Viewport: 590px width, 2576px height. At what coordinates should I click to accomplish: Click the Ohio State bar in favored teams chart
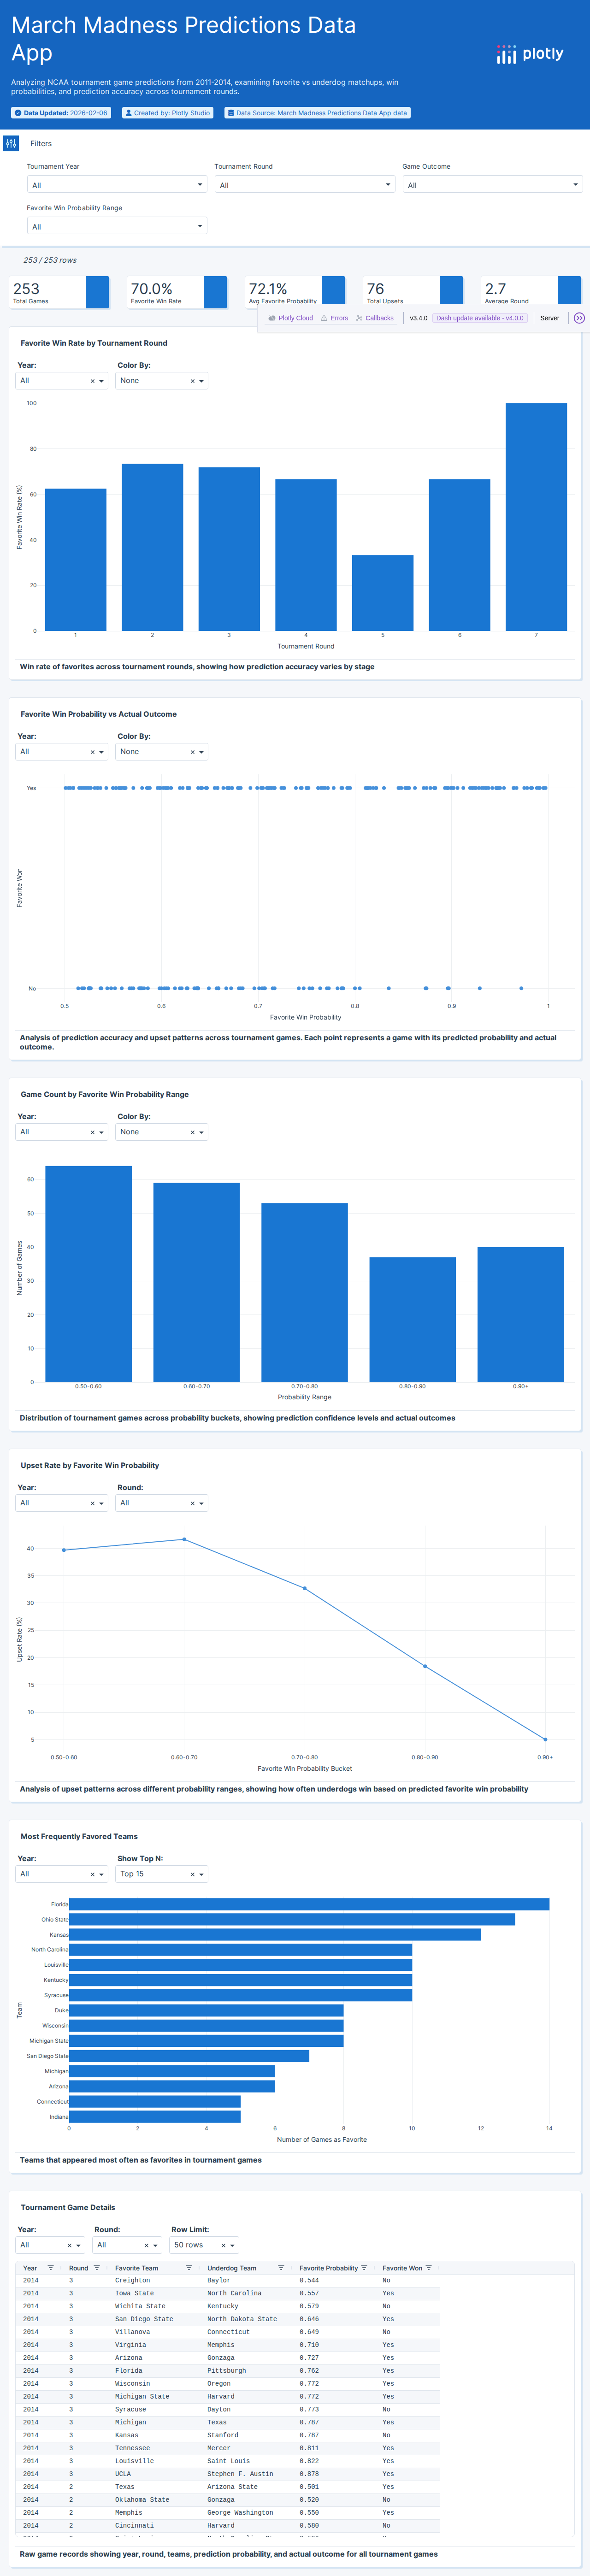tap(292, 1919)
